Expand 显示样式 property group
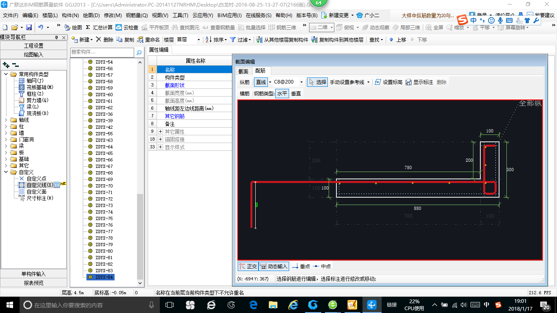Viewport: 557px width, 313px height. (161, 147)
